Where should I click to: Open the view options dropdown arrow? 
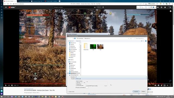(x=143, y=41)
